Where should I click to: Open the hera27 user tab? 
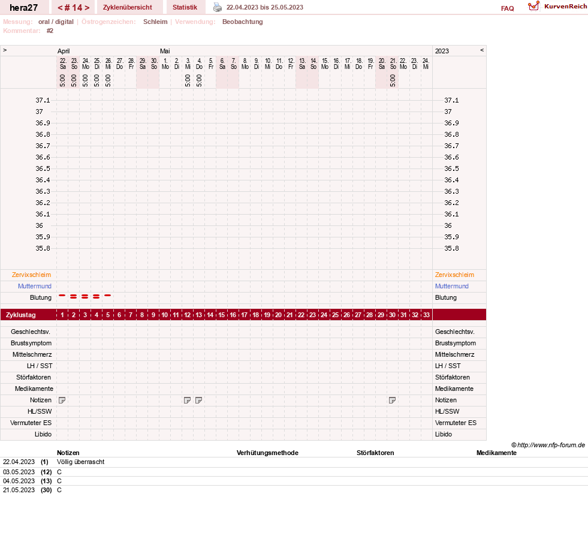pos(23,8)
